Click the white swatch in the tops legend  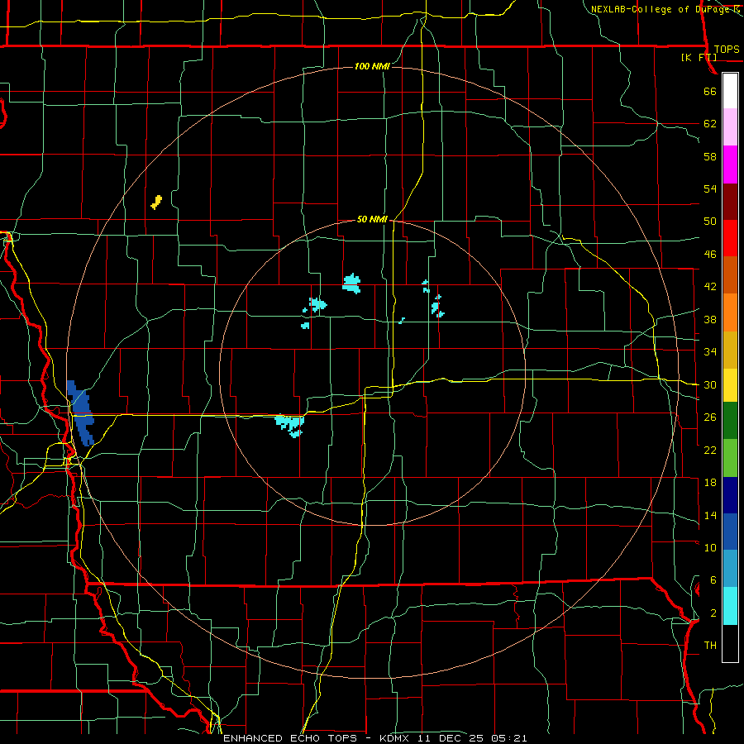[730, 91]
